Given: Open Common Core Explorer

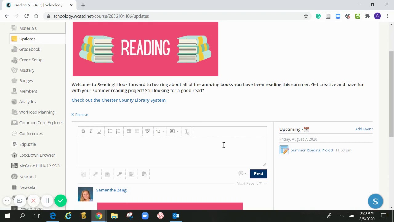Looking at the screenshot, I should click(41, 123).
